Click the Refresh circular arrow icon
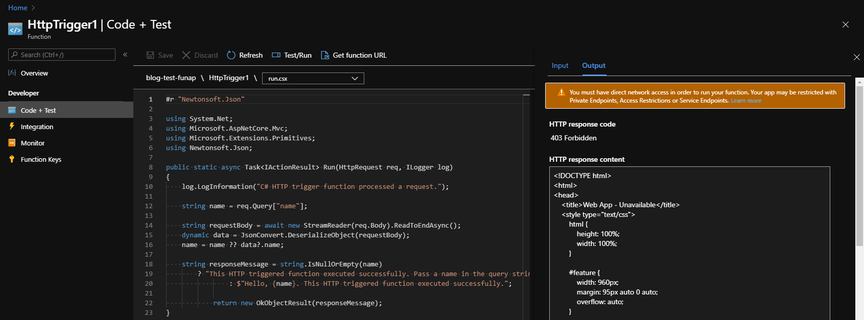The height and width of the screenshot is (320, 864). tap(231, 55)
